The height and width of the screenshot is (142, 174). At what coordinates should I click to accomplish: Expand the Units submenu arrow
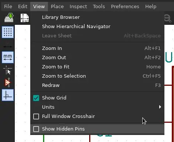pos(160,107)
